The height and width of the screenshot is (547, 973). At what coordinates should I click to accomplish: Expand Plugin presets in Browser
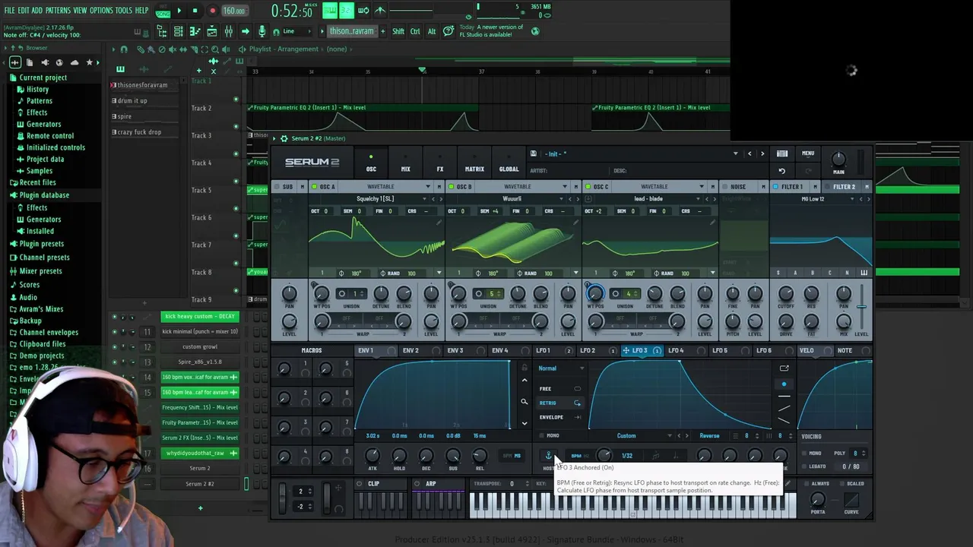tap(41, 244)
